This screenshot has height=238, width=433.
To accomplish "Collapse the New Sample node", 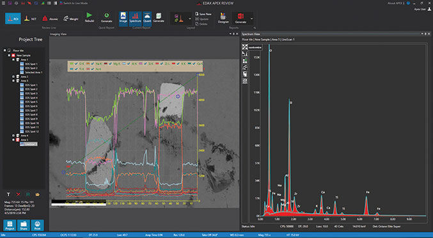I will (x=9, y=55).
